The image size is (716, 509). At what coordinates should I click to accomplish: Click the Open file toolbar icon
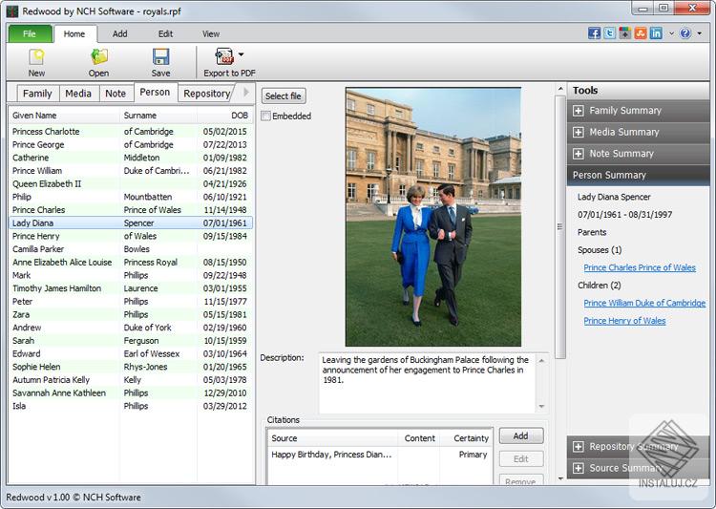98,57
